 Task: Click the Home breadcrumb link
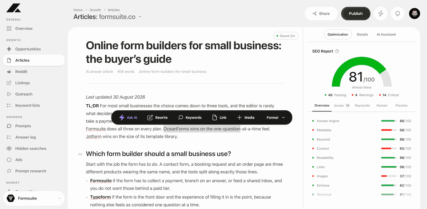(78, 10)
